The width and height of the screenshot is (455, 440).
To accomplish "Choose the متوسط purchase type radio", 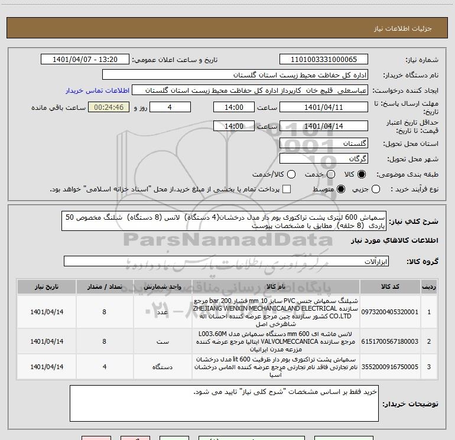I will [341, 189].
